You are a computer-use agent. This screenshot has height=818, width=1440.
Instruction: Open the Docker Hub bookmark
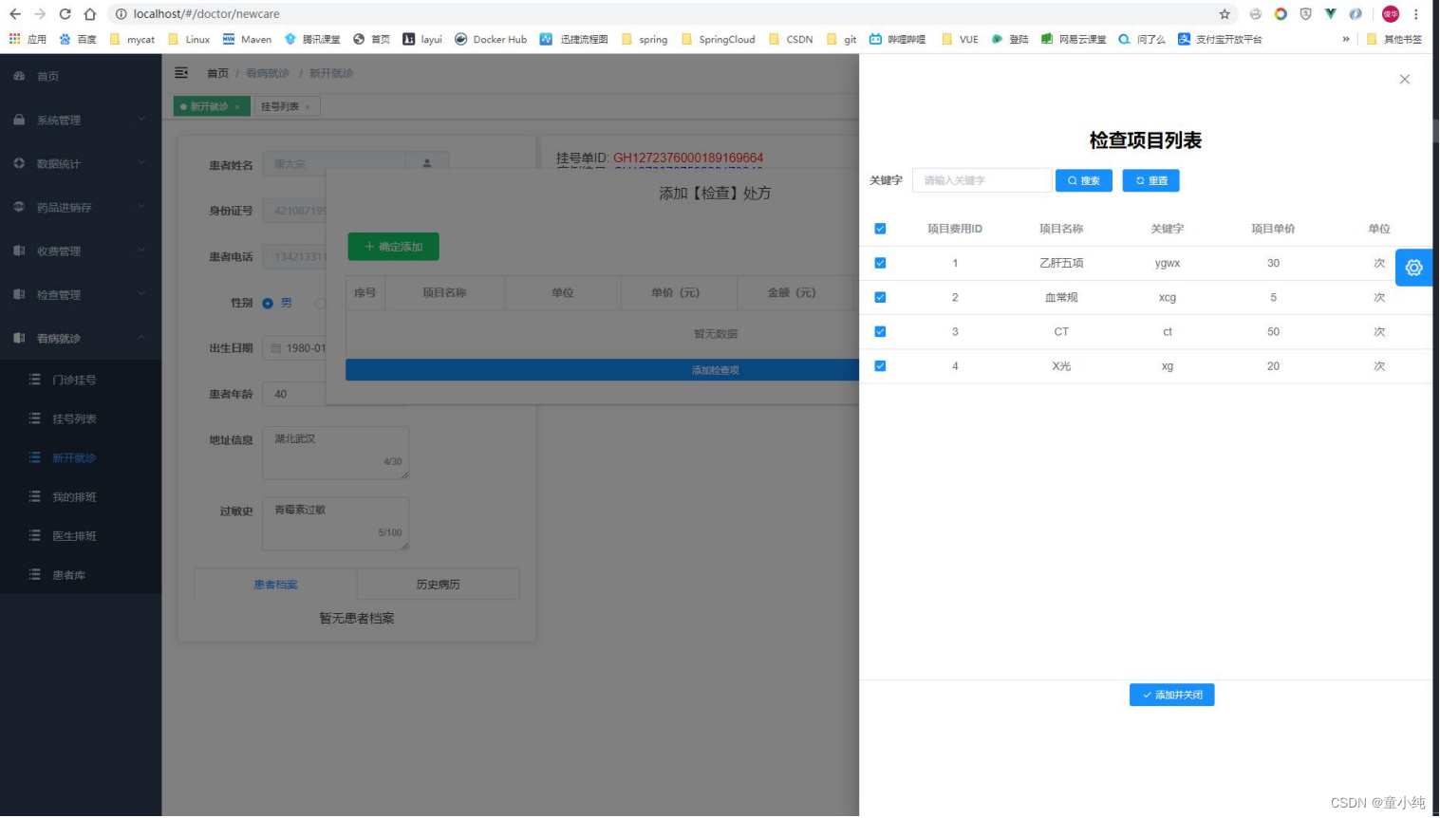point(491,39)
